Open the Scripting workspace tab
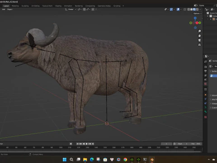This screenshot has width=217, height=163. tap(117, 6)
